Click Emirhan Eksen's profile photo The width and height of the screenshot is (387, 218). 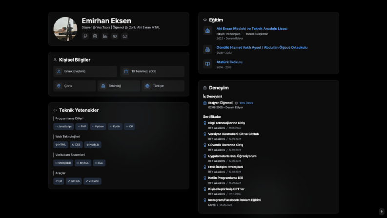[65, 29]
